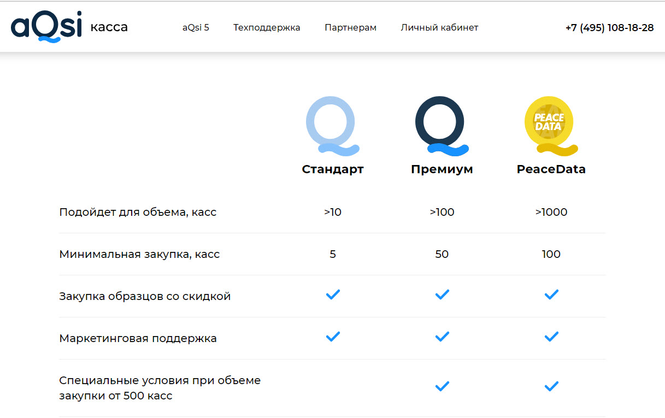The image size is (665, 418).
Task: Click the PeaceData minimum purchase value 100
Action: coord(551,254)
